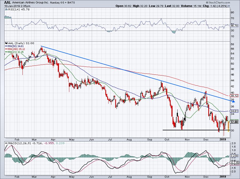This screenshot has width=240, height=179.
Task: Open the StockCharts.com copyright link
Action: coord(218,2)
